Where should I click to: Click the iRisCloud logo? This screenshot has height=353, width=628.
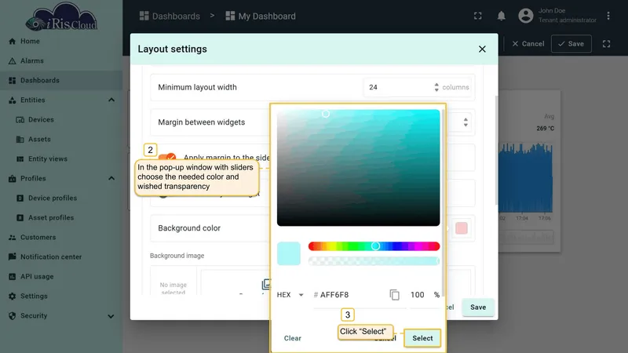point(61,17)
